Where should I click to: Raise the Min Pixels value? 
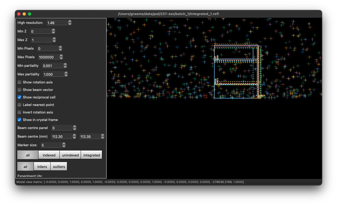(60, 47)
